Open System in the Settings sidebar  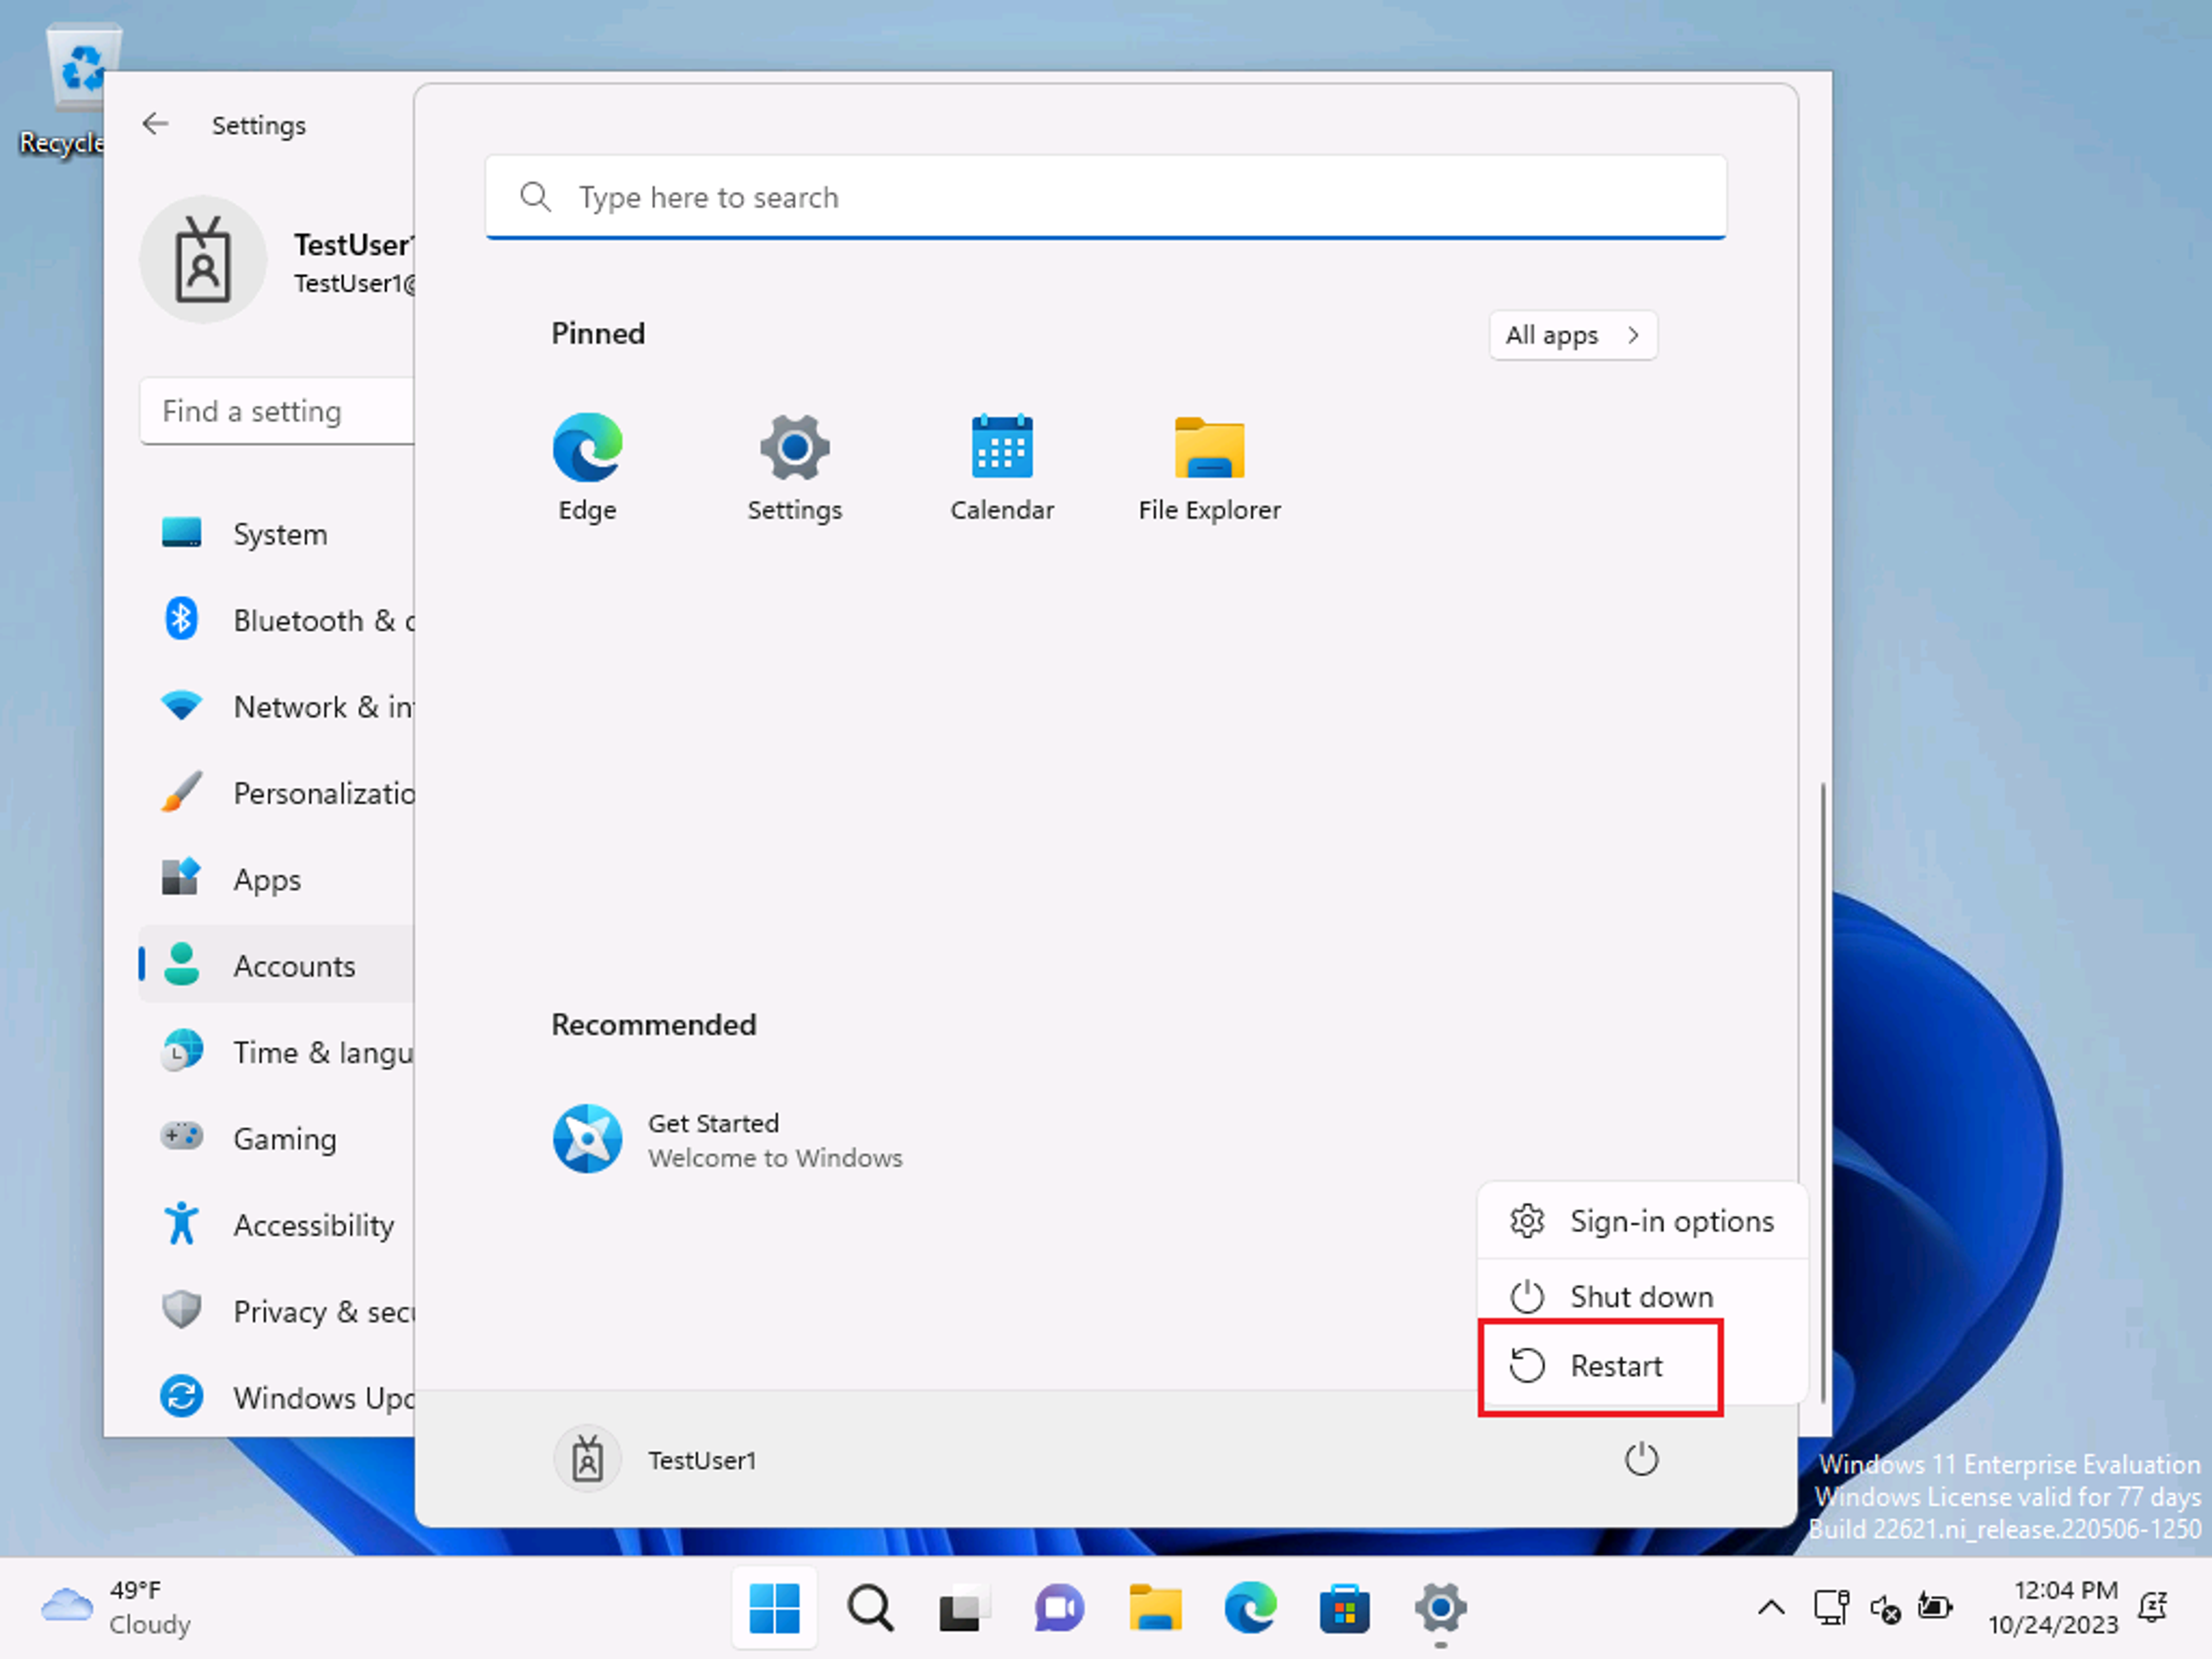(277, 534)
